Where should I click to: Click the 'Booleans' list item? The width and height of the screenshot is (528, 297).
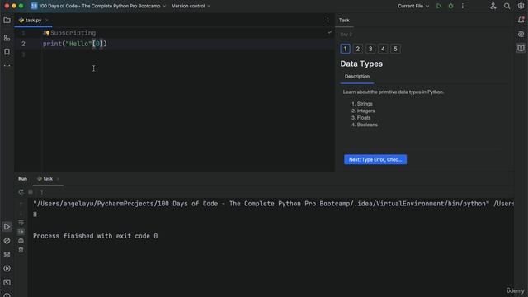point(367,125)
